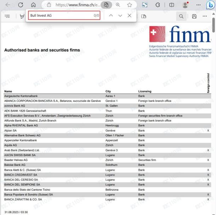
Task: Click the FINMA logo
Action: 180,34
